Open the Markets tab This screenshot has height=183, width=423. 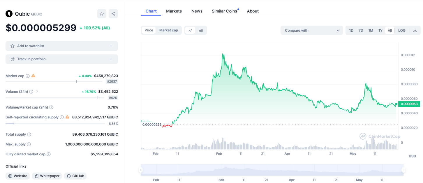click(x=174, y=11)
